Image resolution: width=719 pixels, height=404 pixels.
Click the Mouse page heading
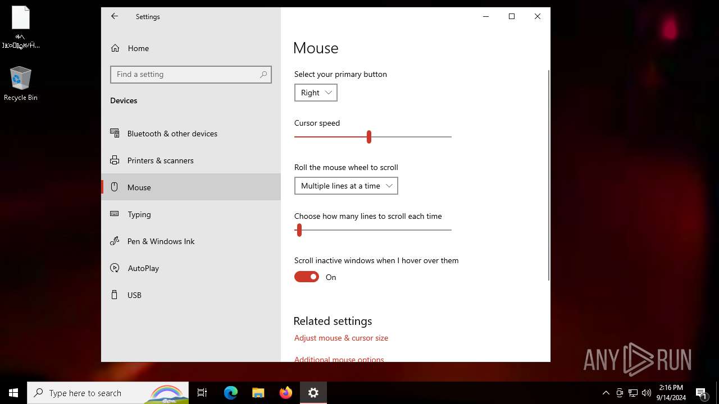316,48
